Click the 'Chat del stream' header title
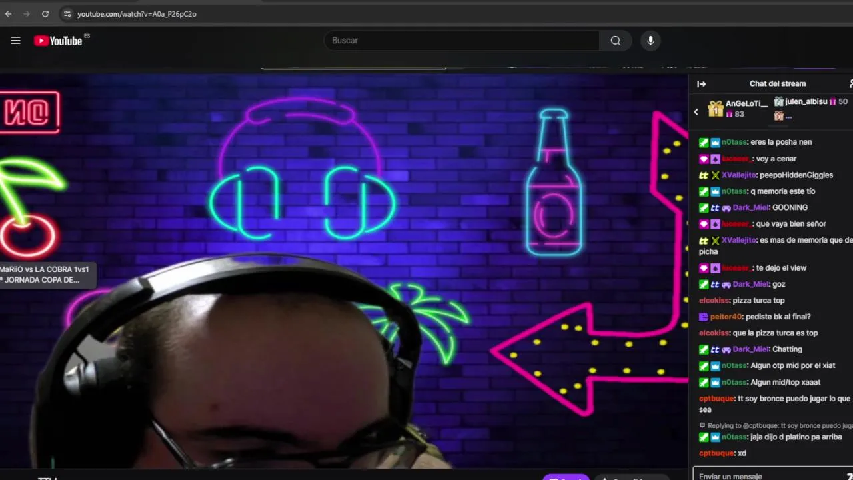The image size is (853, 480). tap(778, 84)
